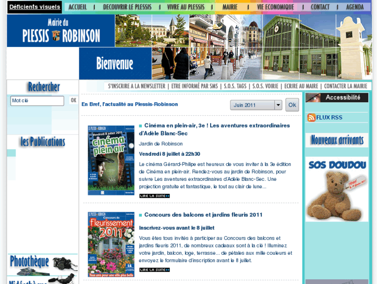Viewport: 379px width, 284px height.
Task: Click 'En Bref, l'actualité au Plessis-Robinson' heading
Action: (x=130, y=104)
